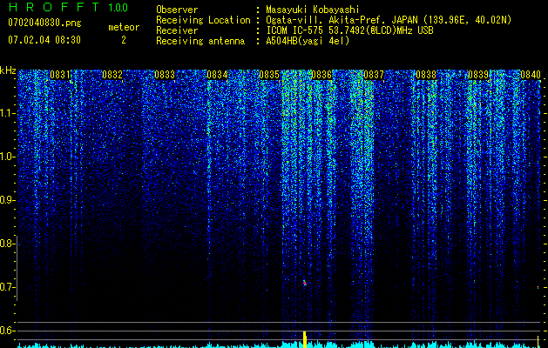Image resolution: width=548 pixels, height=348 pixels.
Task: Click the 0839 time marker
Action: 478,75
